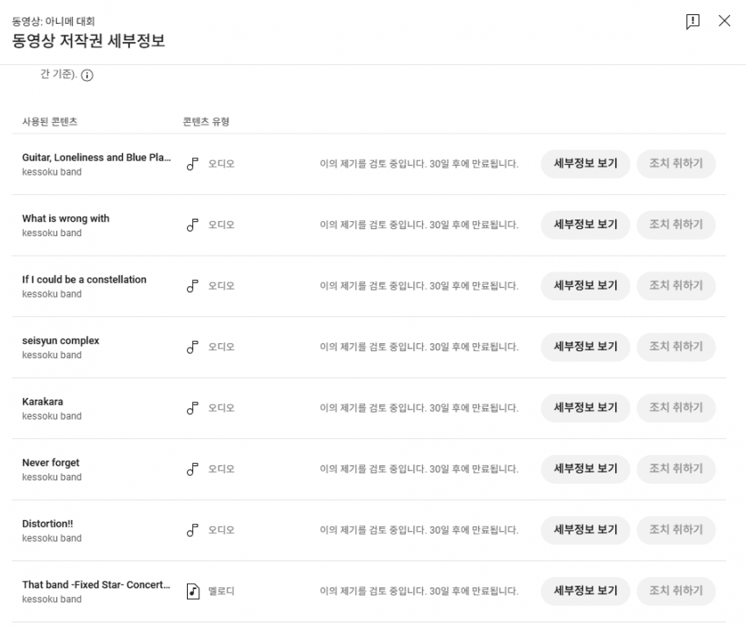Image resolution: width=746 pixels, height=627 pixels.
Task: Click audio note icon for Distortion!! row
Action: pyautogui.click(x=192, y=530)
